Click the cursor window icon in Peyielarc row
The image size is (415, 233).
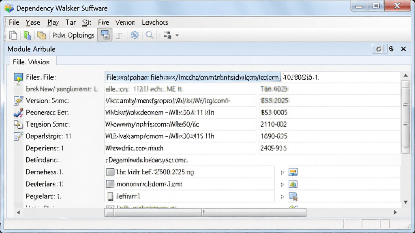point(293,196)
